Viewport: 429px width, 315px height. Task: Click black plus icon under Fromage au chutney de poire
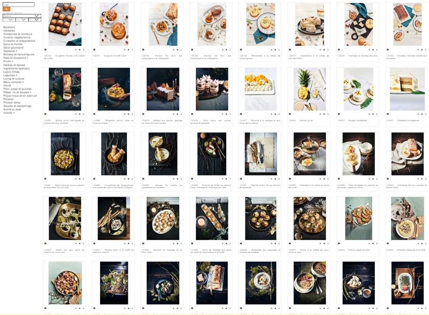(373, 50)
